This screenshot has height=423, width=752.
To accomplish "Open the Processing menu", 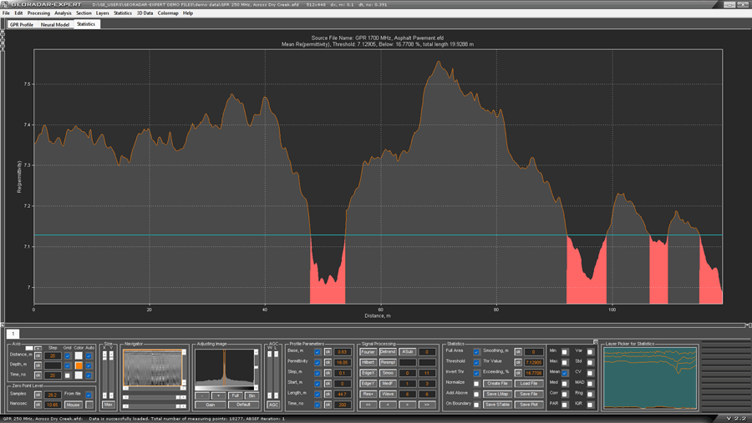I will pos(38,13).
